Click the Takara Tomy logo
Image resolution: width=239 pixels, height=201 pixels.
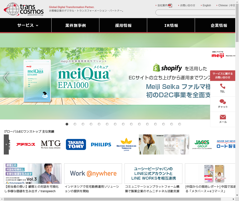tap(76, 144)
